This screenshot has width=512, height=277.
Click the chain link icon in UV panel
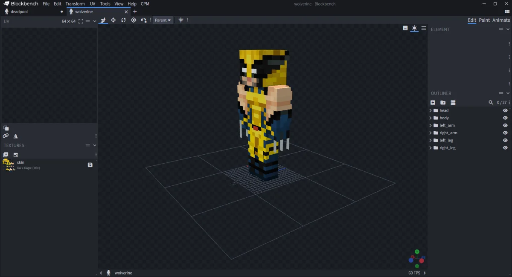pyautogui.click(x=6, y=136)
